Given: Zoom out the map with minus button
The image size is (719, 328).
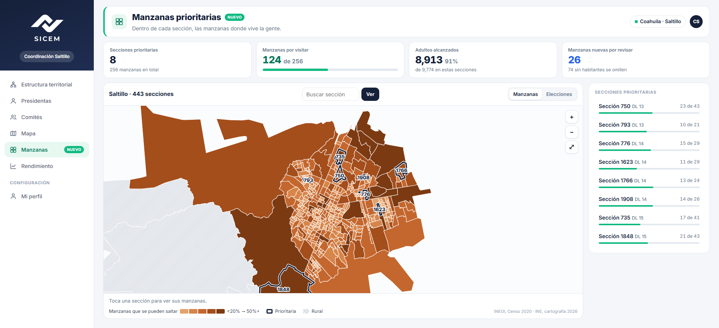Looking at the screenshot, I should coord(572,132).
